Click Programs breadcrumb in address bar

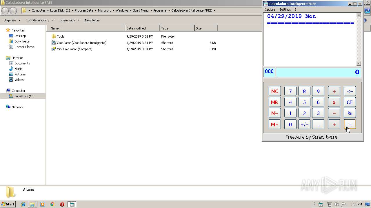click(x=160, y=10)
